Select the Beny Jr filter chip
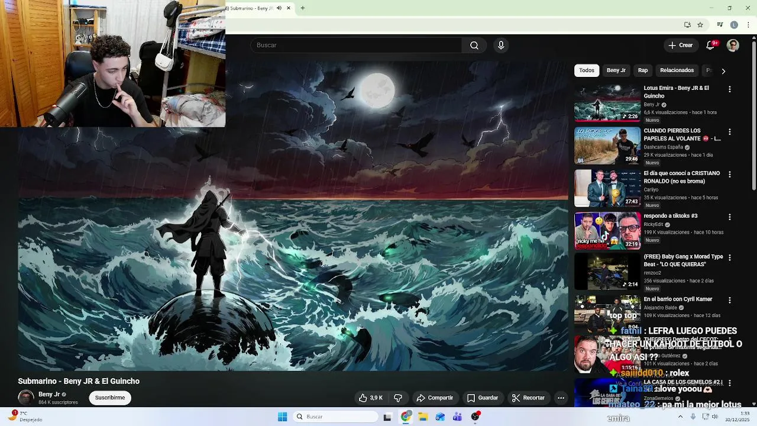The image size is (757, 426). point(616,70)
